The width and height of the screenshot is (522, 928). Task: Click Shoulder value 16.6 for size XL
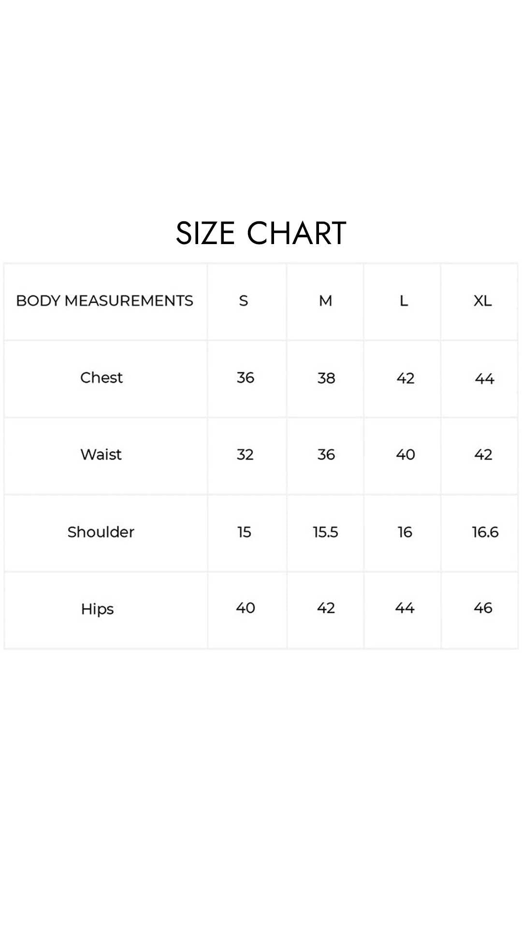tap(485, 532)
